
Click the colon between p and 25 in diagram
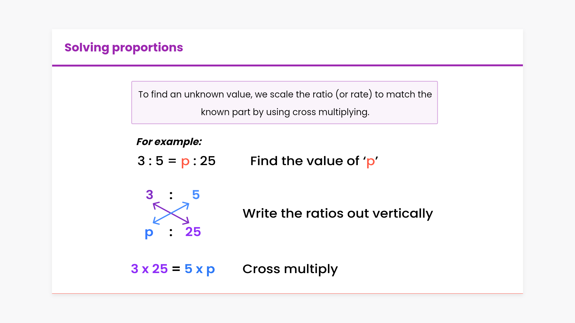171,232
